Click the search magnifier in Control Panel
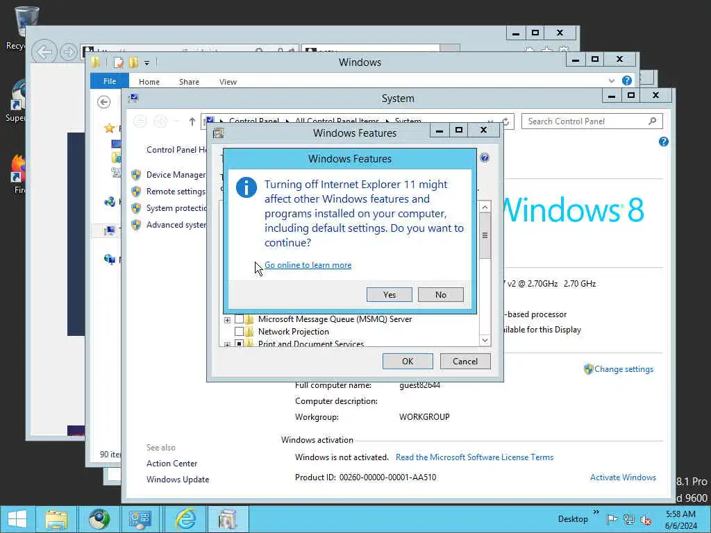711x533 pixels. 653,121
